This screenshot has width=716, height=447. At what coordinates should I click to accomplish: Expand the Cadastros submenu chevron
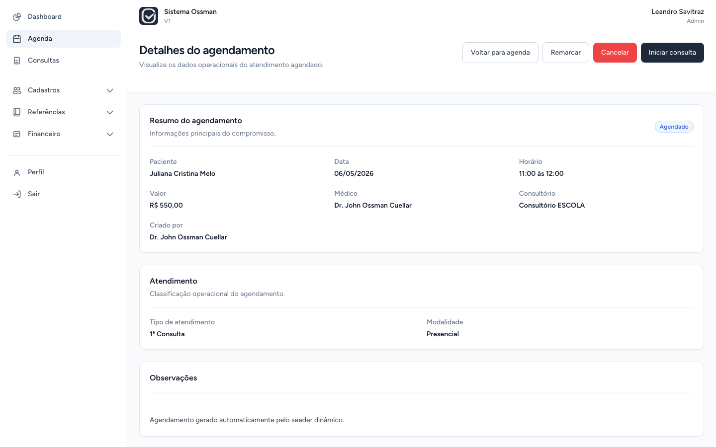pos(110,90)
